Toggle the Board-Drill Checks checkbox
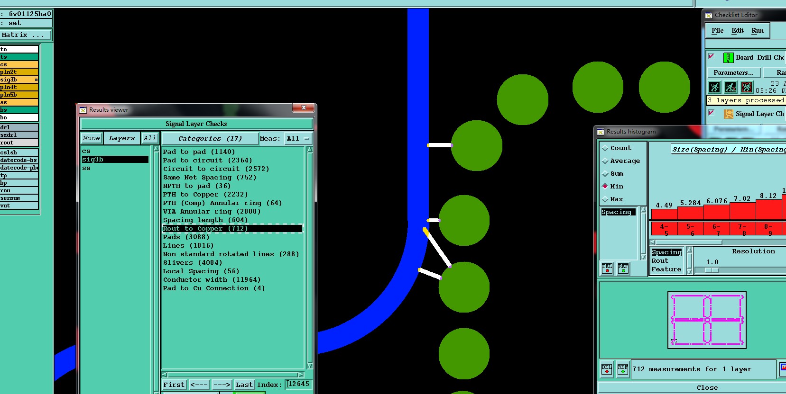The image size is (786, 394). click(711, 56)
